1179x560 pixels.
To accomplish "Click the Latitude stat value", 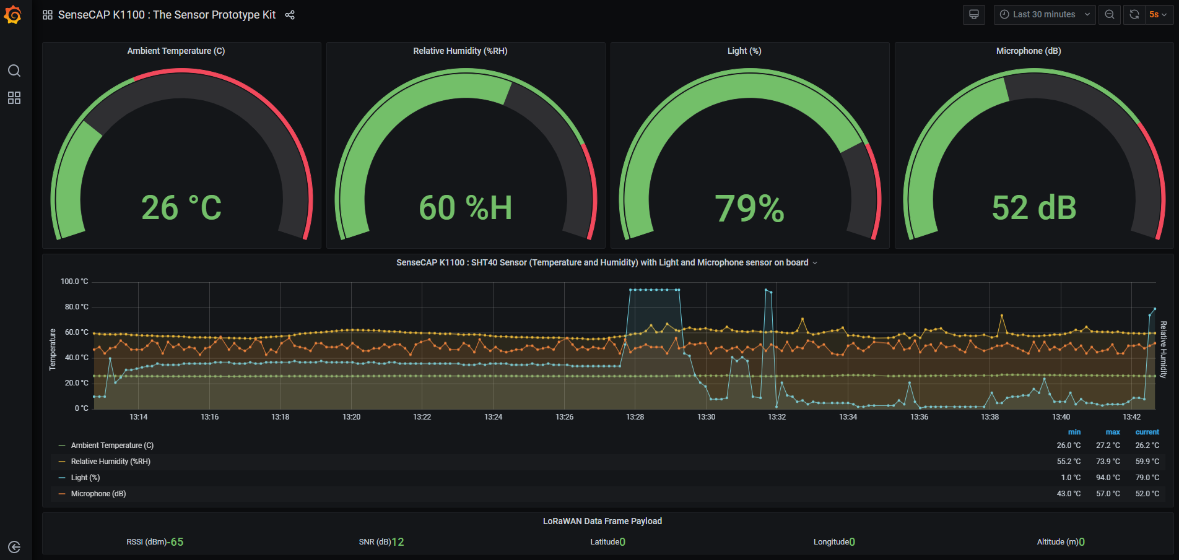I will 622,542.
